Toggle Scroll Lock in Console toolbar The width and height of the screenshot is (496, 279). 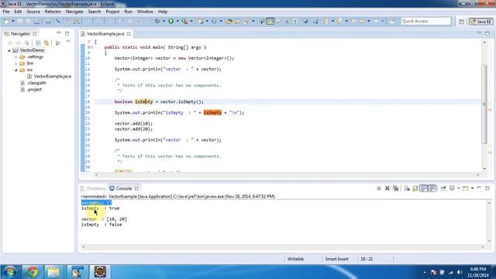point(415,188)
